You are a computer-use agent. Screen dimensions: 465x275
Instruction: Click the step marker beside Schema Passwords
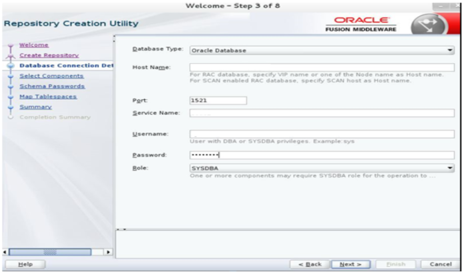tap(11, 87)
